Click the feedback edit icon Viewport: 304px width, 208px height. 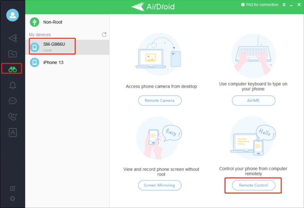[12, 188]
